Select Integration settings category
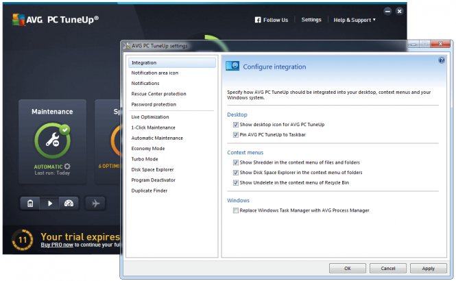456x281 pixels. [x=172, y=62]
